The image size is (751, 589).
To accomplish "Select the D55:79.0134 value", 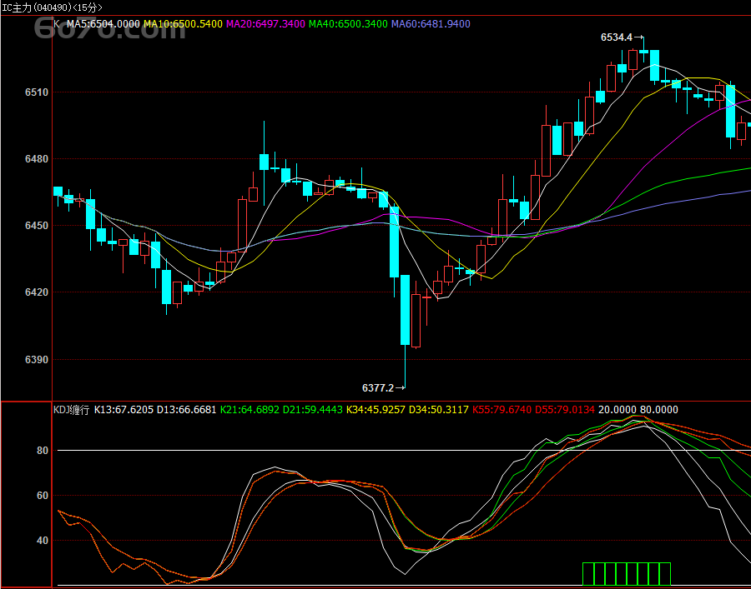I will [565, 410].
